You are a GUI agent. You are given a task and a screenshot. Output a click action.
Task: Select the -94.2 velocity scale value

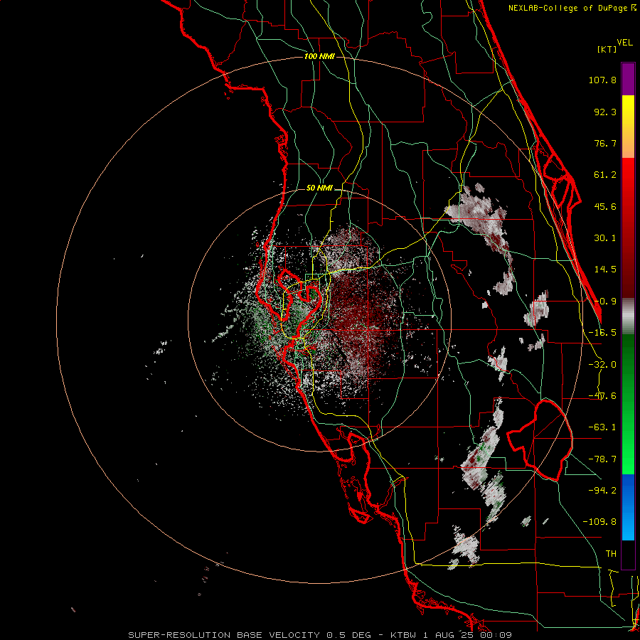[602, 490]
